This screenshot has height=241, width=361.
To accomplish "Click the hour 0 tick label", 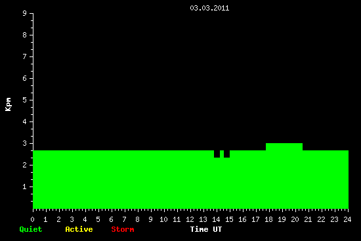I will [x=32, y=219].
